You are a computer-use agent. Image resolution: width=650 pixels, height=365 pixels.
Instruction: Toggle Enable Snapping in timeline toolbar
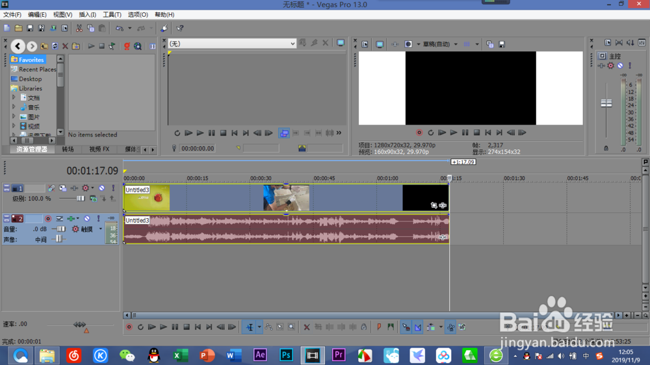tap(406, 327)
